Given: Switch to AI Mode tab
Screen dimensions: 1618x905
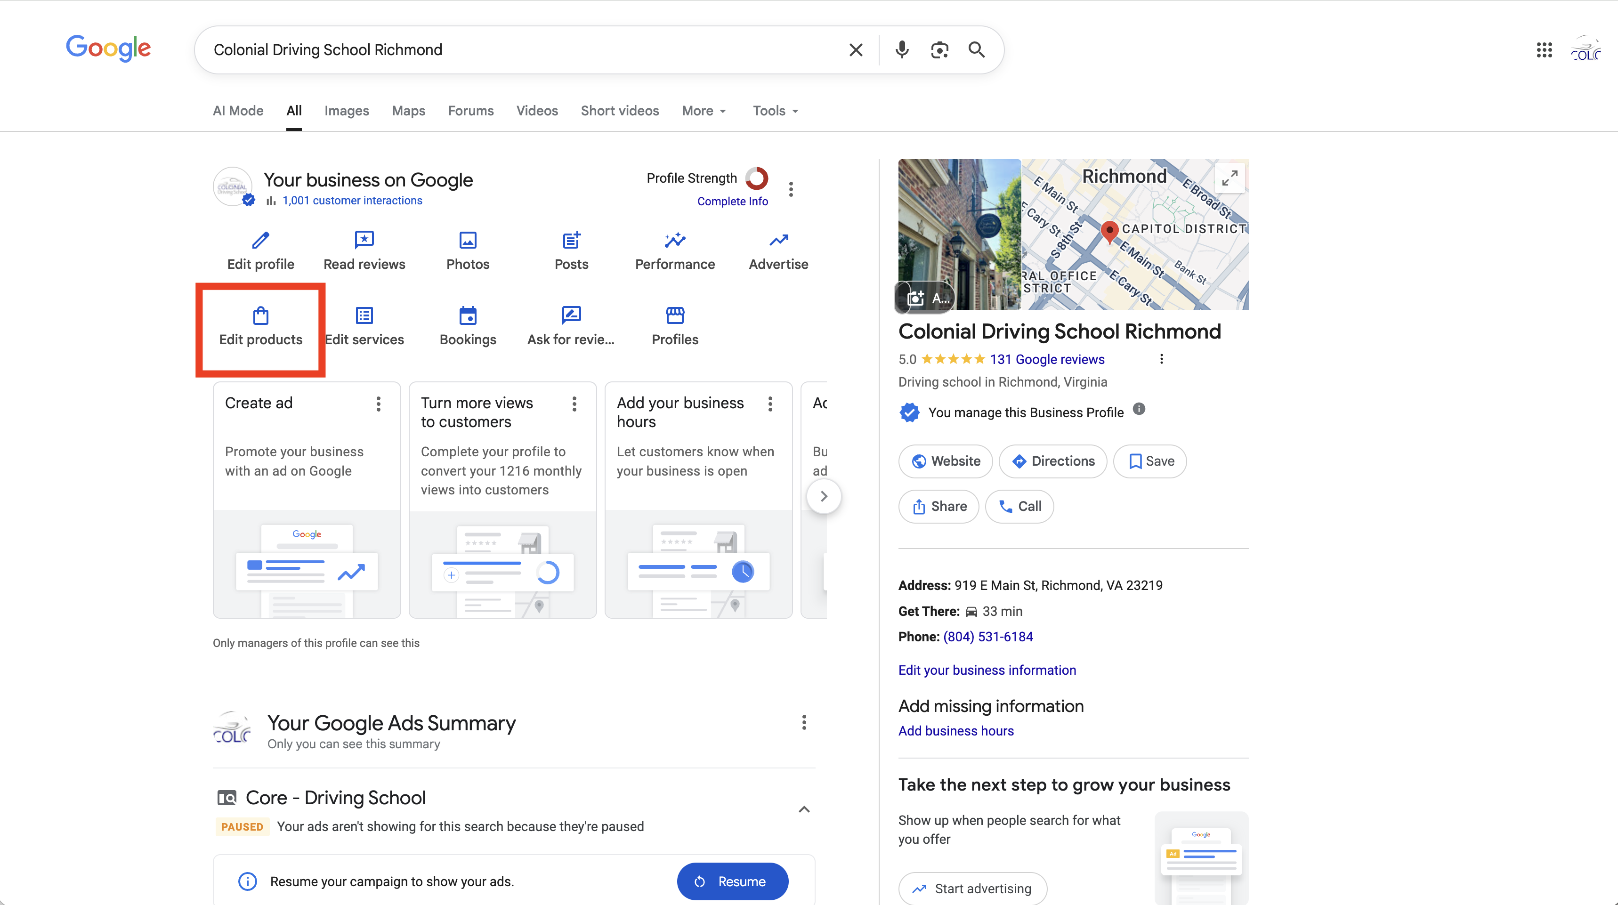Looking at the screenshot, I should (x=238, y=111).
